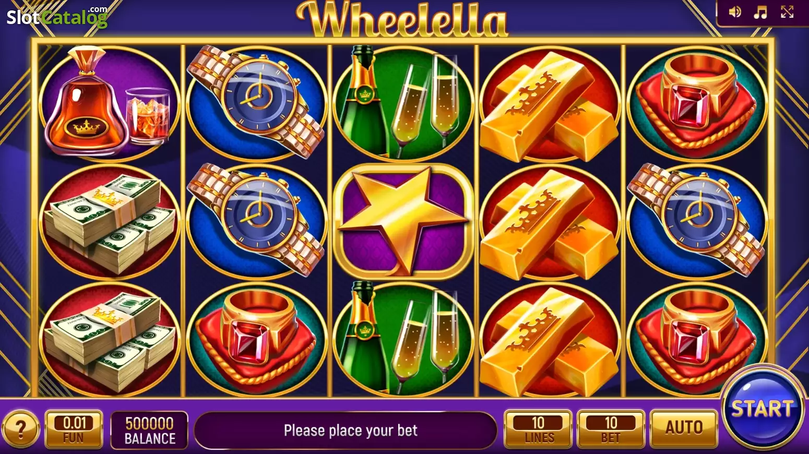Click the SlotCatalog.com logo
This screenshot has width=809, height=454.
[x=57, y=17]
